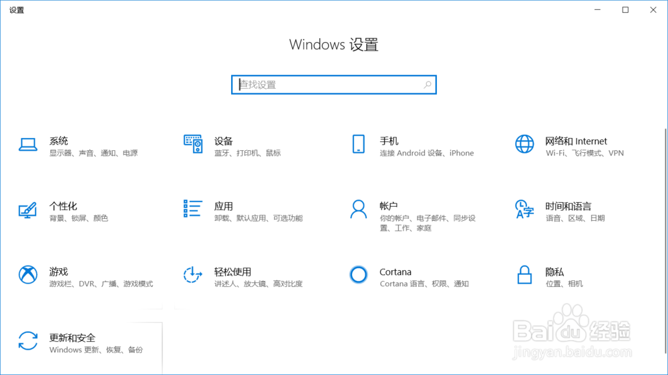This screenshot has width=668, height=375.
Task: Go to 手机 settings title
Action: (389, 141)
